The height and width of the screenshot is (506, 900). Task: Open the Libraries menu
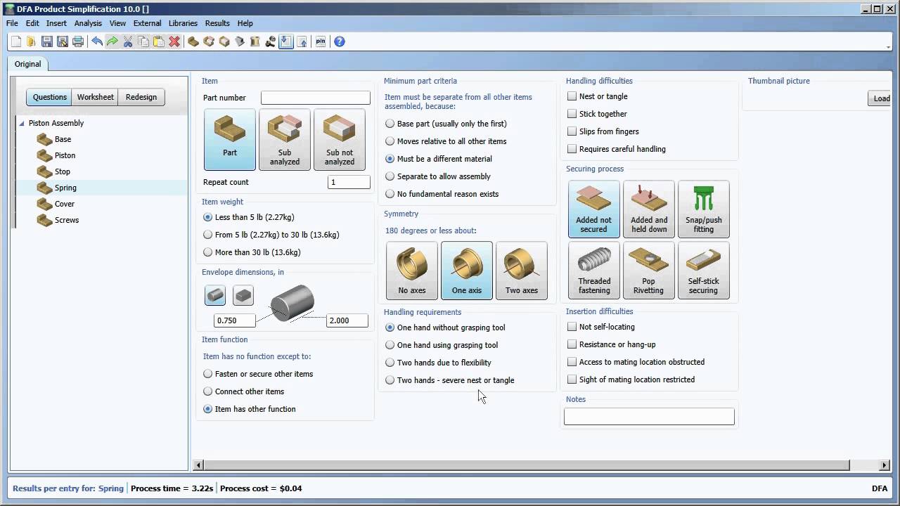pos(183,23)
